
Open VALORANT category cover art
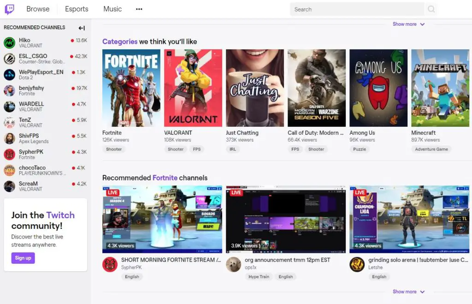coord(193,88)
